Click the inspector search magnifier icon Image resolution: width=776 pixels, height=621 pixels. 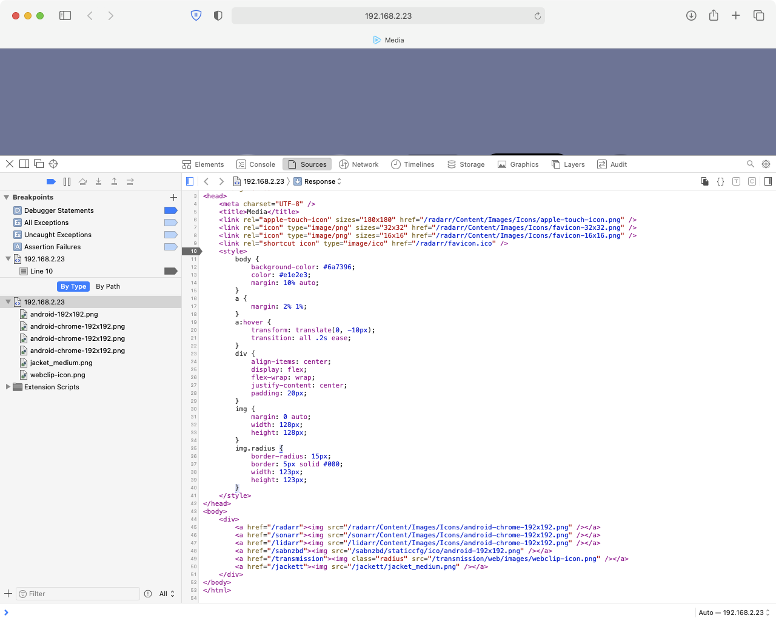click(x=751, y=164)
